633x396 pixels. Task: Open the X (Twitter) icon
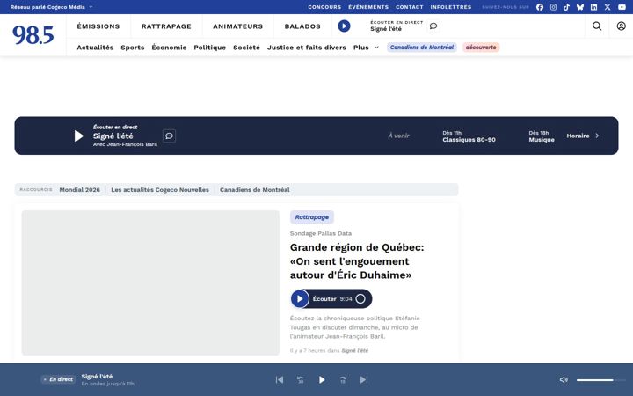click(x=608, y=7)
